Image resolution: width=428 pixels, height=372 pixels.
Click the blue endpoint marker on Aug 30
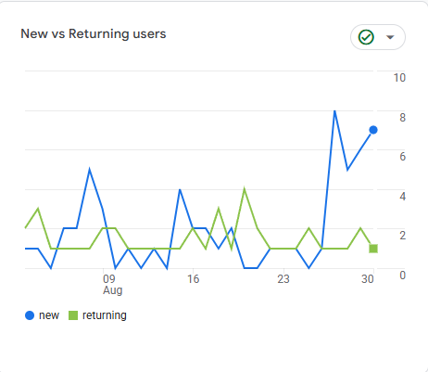373,130
